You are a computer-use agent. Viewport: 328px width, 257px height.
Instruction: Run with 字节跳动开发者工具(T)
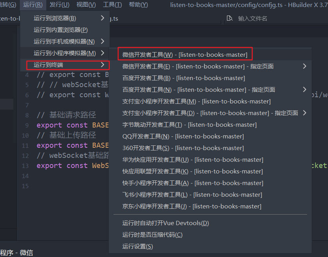coord(210,125)
